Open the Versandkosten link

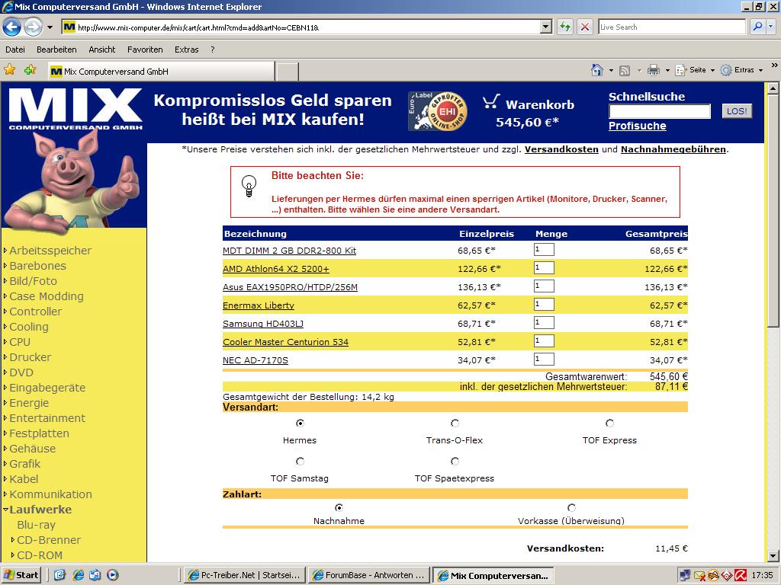pyautogui.click(x=561, y=149)
